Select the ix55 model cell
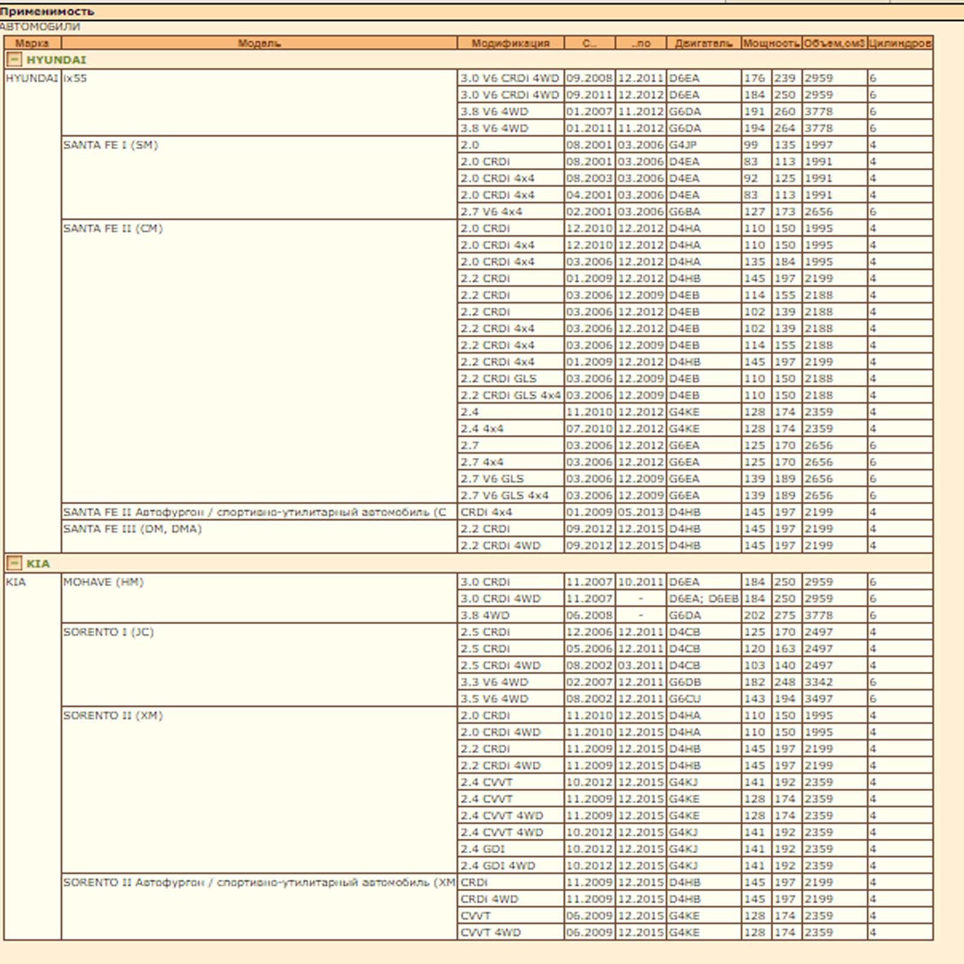Image resolution: width=964 pixels, height=964 pixels. (x=75, y=78)
